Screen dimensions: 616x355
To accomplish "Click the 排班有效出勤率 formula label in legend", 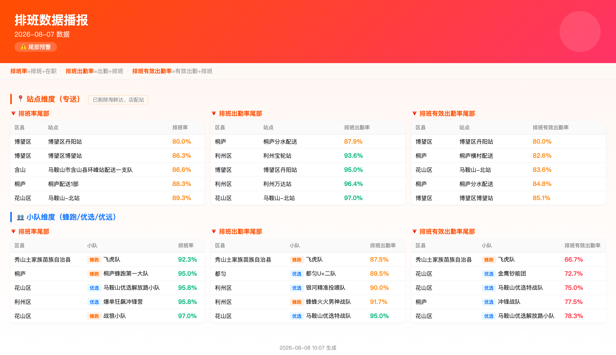I will point(152,71).
